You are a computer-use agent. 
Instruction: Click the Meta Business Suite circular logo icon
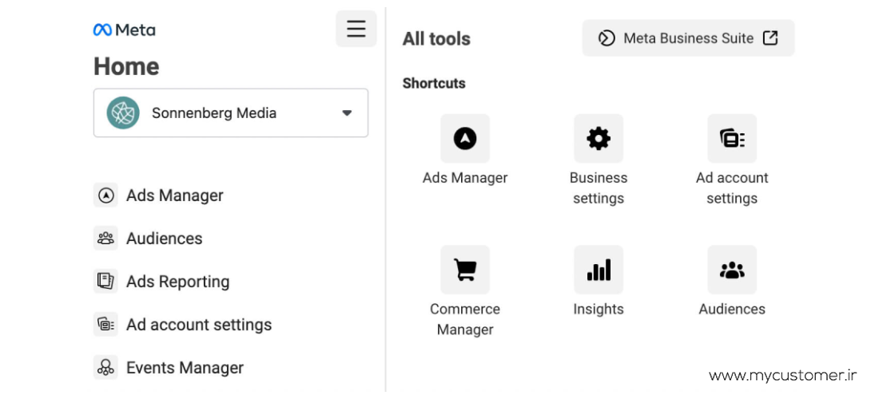click(606, 38)
